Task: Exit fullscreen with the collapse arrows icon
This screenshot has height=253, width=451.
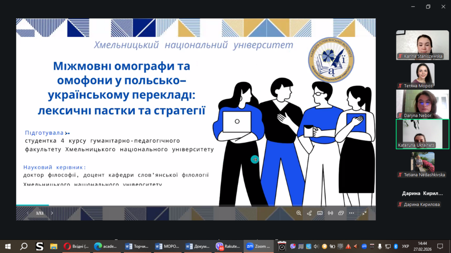Action: [364, 213]
